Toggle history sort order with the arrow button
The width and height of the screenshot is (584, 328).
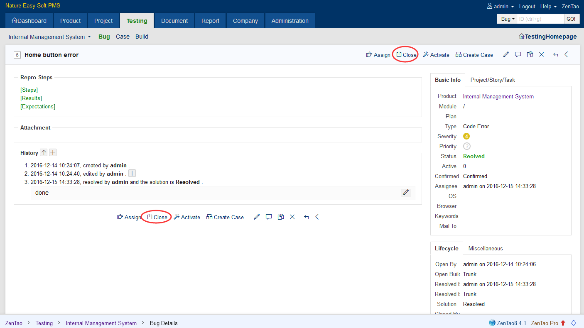click(x=44, y=152)
